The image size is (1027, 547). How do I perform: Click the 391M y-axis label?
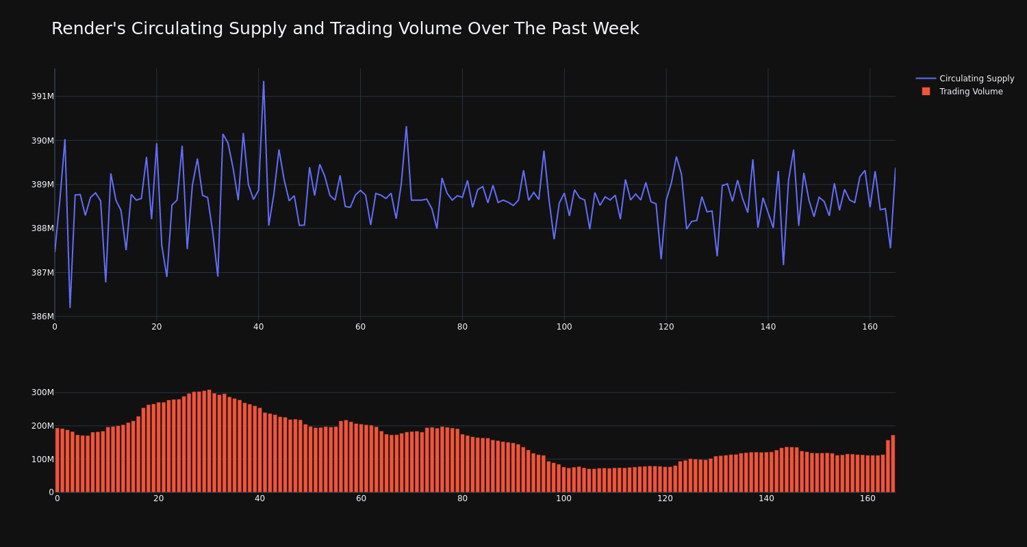(42, 96)
